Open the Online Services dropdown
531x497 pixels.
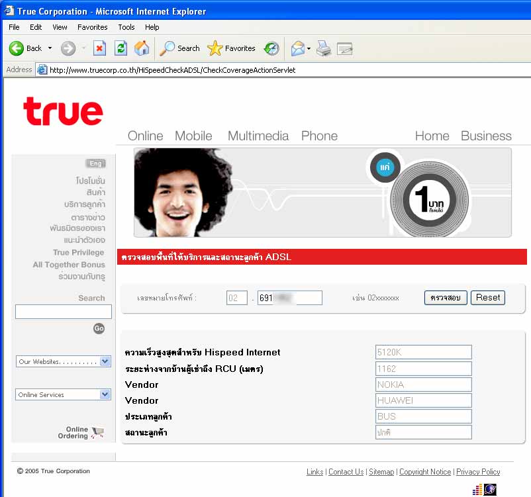pyautogui.click(x=64, y=395)
